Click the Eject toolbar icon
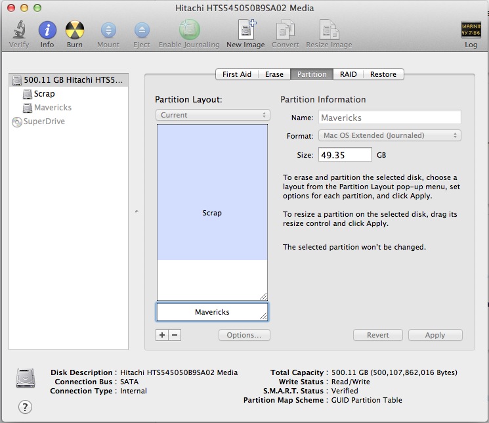This screenshot has width=489, height=423. (x=142, y=30)
